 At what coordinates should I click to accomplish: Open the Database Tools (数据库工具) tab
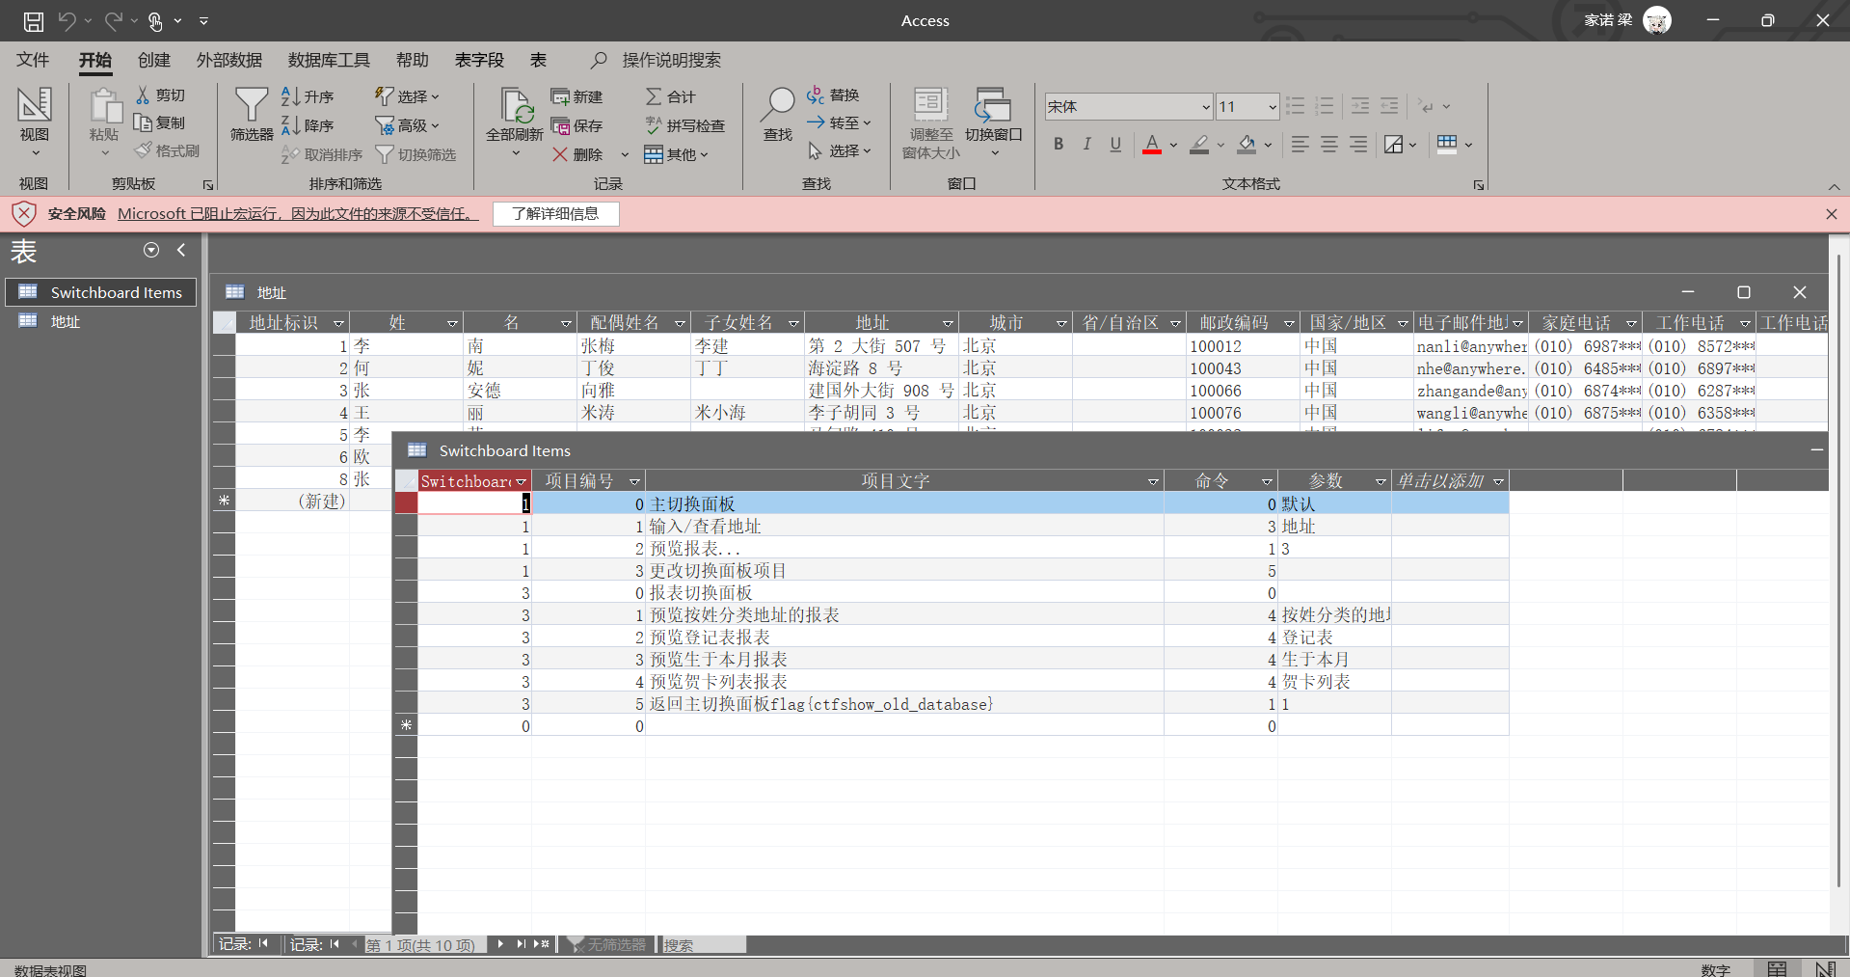point(329,60)
